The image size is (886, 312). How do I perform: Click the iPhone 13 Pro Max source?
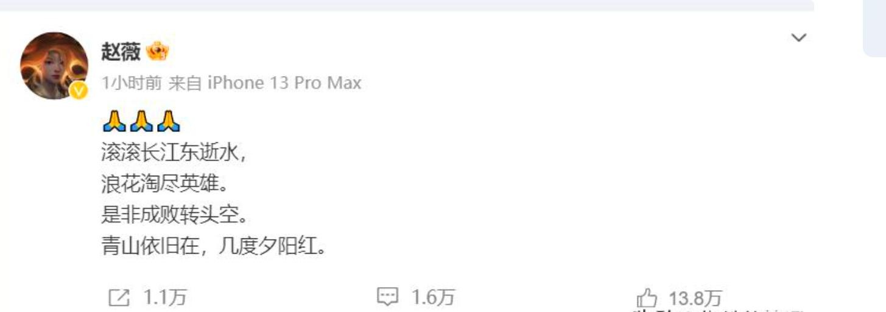(285, 83)
